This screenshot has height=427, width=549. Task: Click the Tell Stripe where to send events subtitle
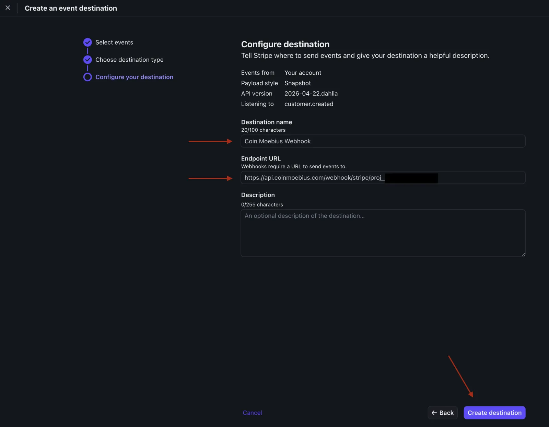pyautogui.click(x=365, y=56)
